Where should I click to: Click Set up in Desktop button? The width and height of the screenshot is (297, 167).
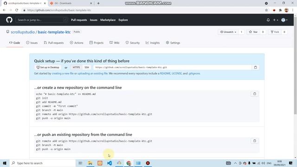[x=48, y=67]
